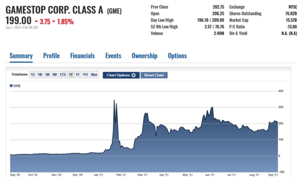This screenshot has height=181, width=301.
Task: Click the Div & Yield value
Action: (x=289, y=33)
